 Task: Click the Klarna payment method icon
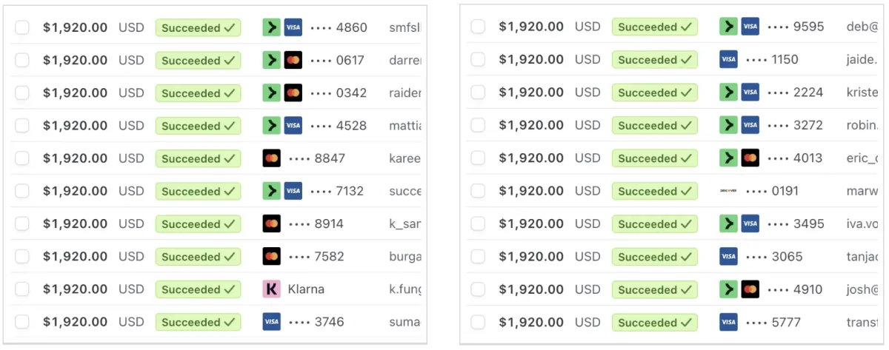(272, 289)
